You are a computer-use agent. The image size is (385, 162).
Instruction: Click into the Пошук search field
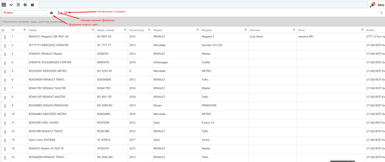pyautogui.click(x=24, y=13)
